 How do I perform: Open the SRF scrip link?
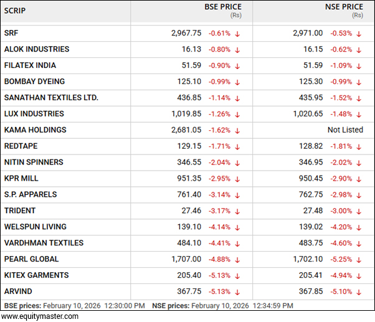pyautogui.click(x=12, y=33)
